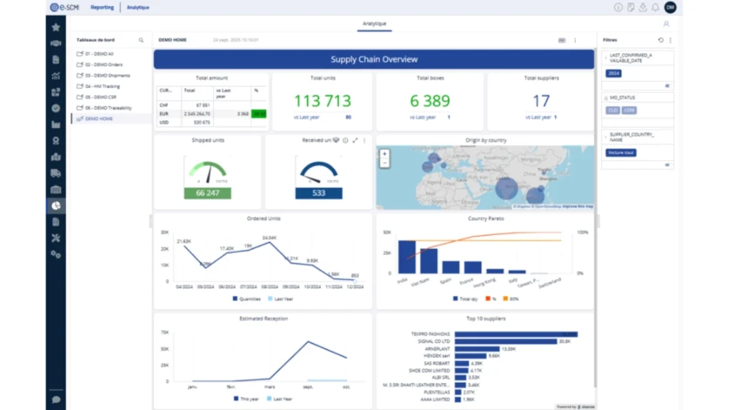Screen dimensions: 729x410
Task: Open the settings gears icon in sidebar
Action: click(x=56, y=254)
